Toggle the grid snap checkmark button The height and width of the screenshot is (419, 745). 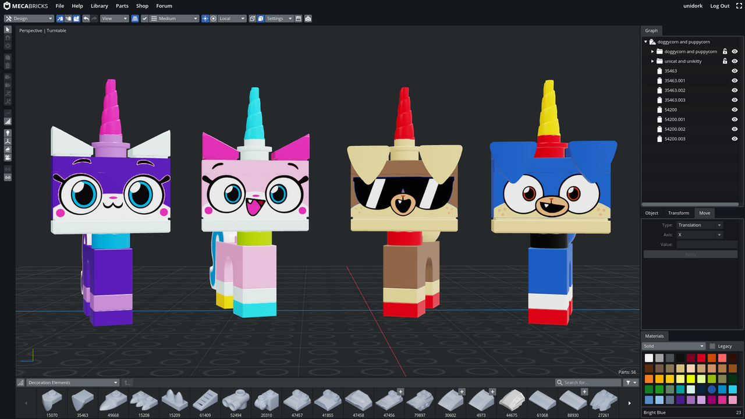click(145, 19)
